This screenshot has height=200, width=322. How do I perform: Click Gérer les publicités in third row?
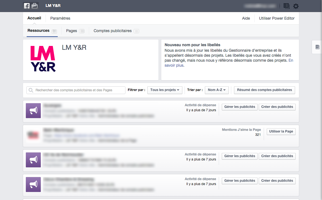[x=240, y=156]
